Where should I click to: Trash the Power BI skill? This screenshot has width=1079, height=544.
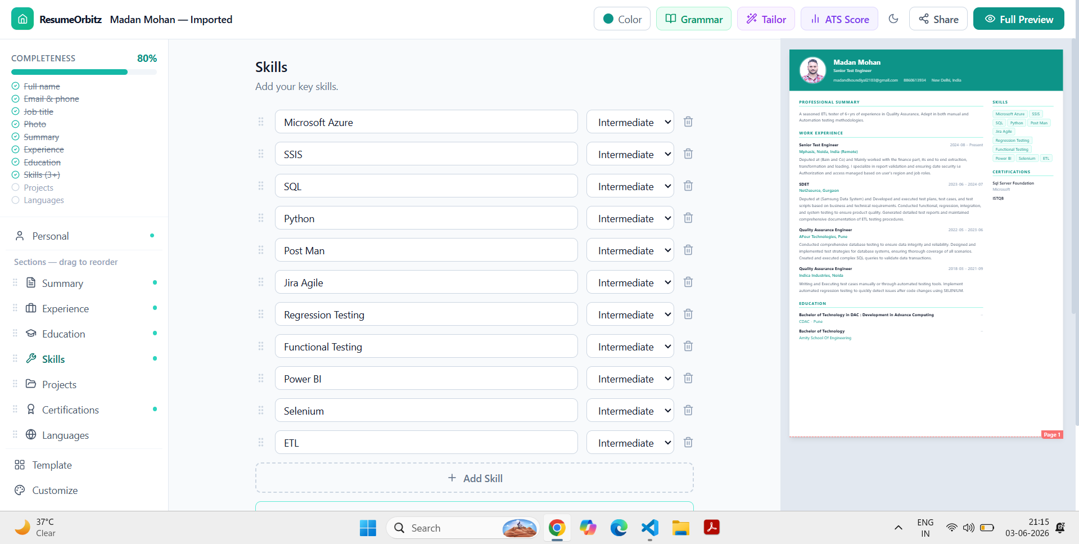point(688,378)
